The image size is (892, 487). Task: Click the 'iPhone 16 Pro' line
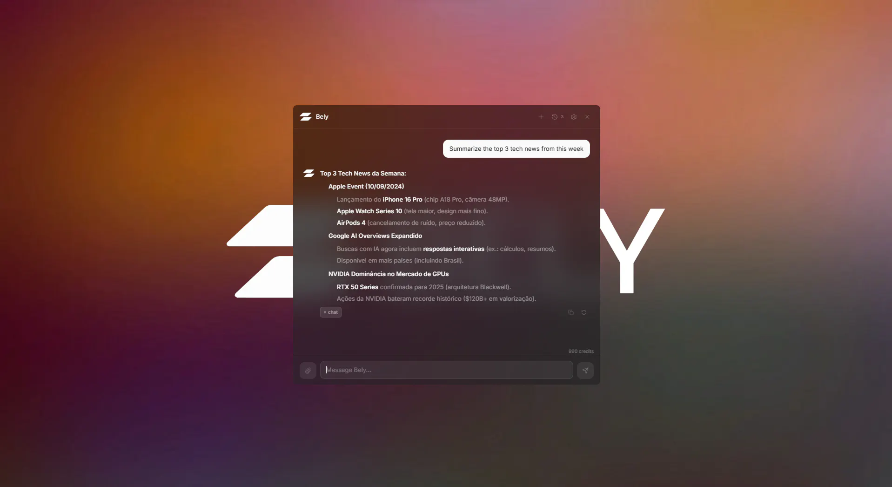[x=423, y=199]
